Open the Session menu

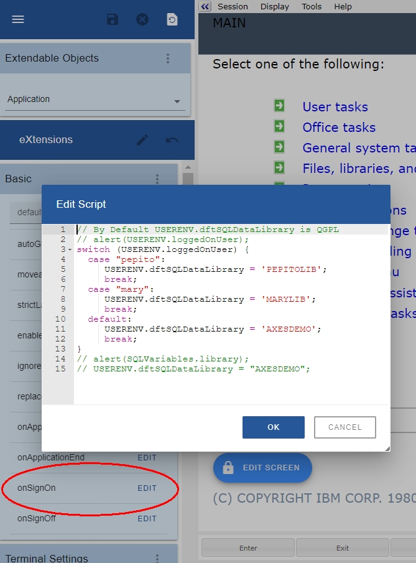coord(233,6)
